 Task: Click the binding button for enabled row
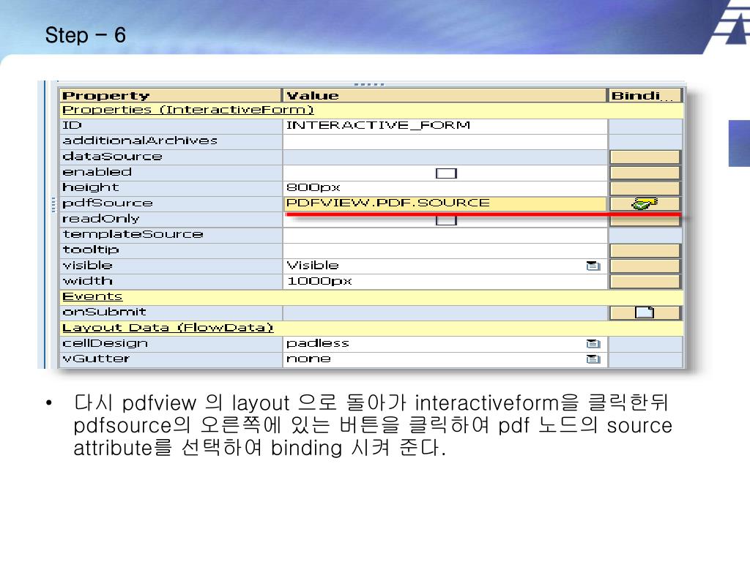(645, 172)
